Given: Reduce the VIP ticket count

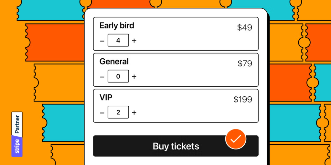Looking at the screenshot, I should [x=102, y=112].
